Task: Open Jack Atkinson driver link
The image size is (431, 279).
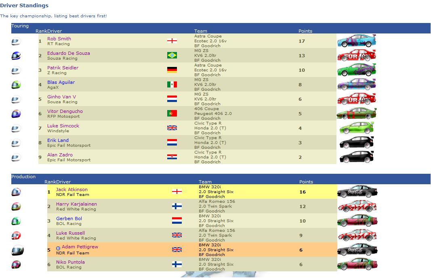Action: point(72,189)
